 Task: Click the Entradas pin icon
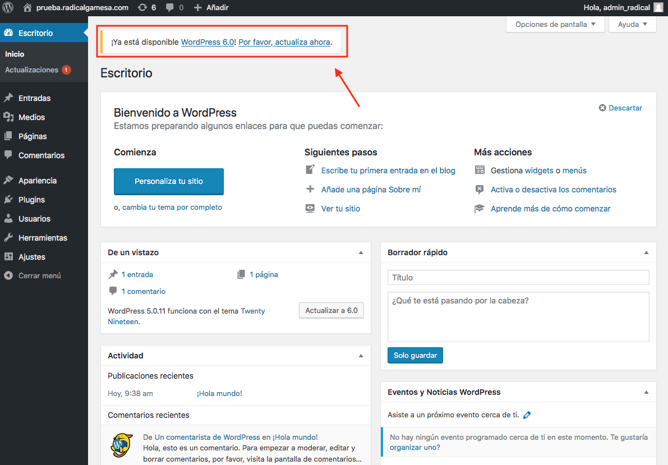(x=8, y=98)
